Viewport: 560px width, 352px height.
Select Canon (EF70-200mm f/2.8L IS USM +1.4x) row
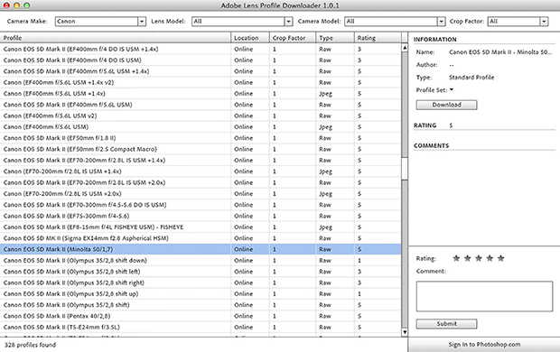[201, 171]
